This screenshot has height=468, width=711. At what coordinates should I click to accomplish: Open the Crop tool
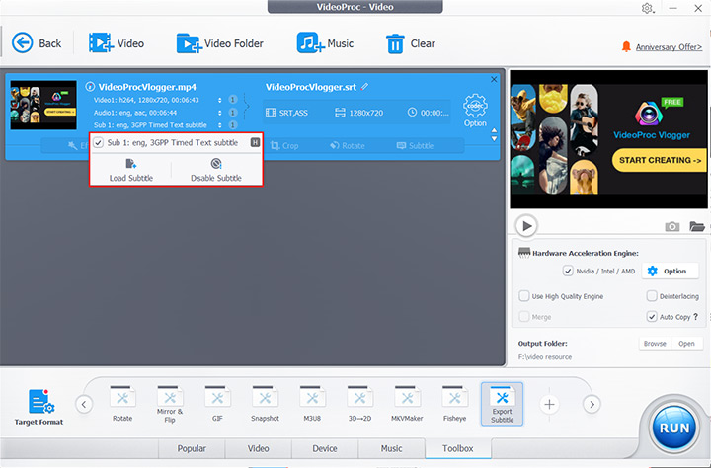pyautogui.click(x=284, y=145)
